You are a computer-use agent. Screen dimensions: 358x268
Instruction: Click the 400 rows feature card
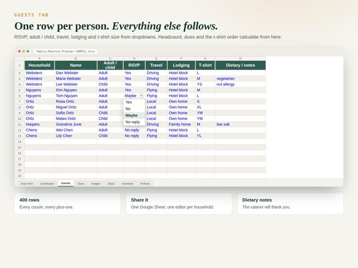68,204
